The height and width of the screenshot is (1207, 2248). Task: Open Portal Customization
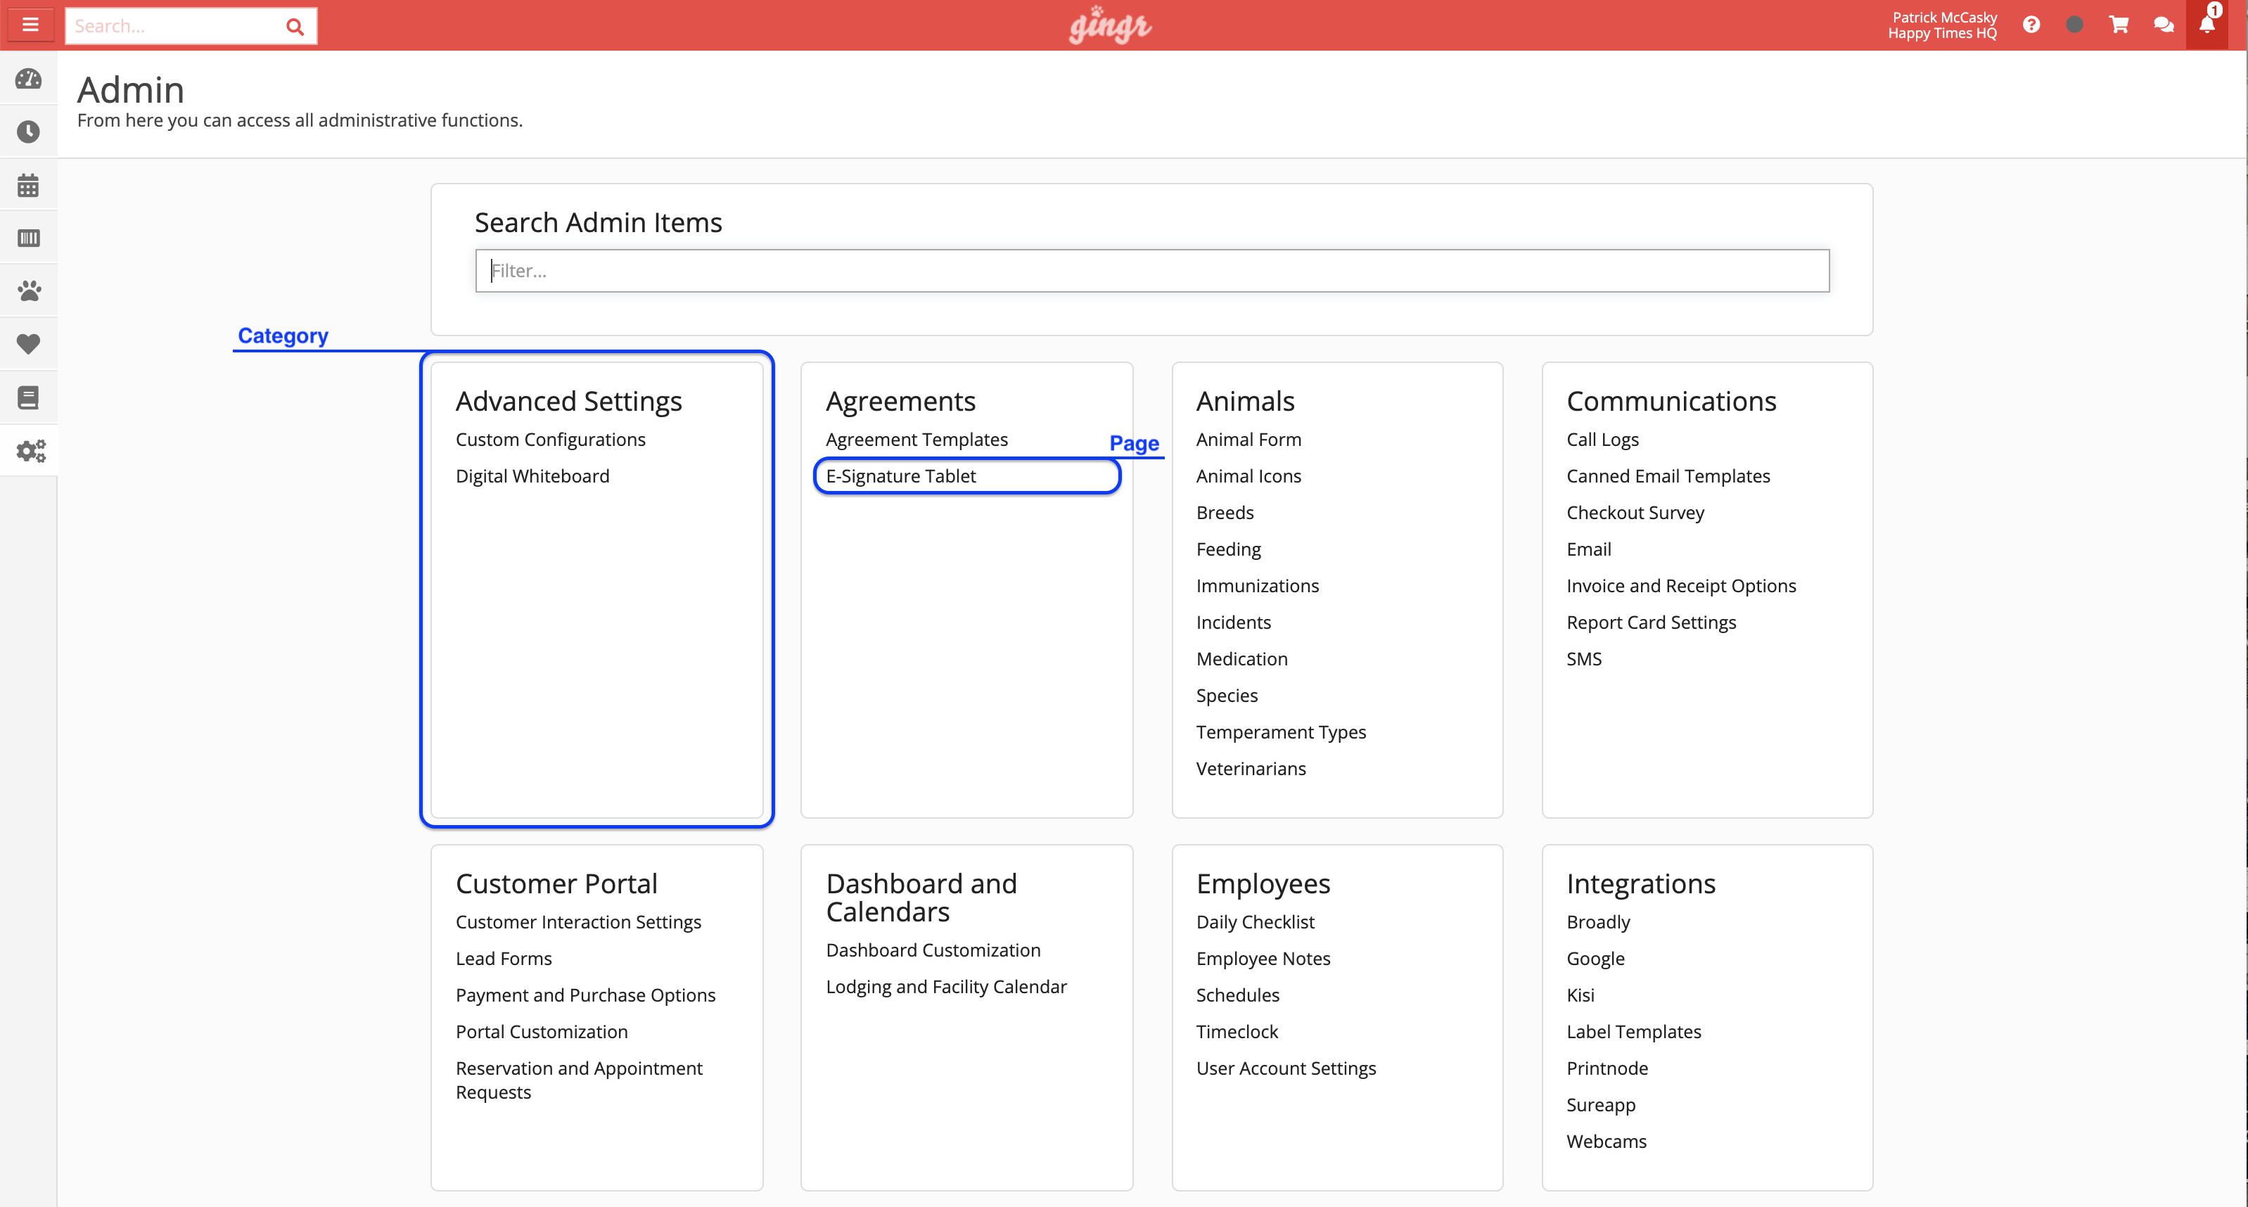point(542,1033)
